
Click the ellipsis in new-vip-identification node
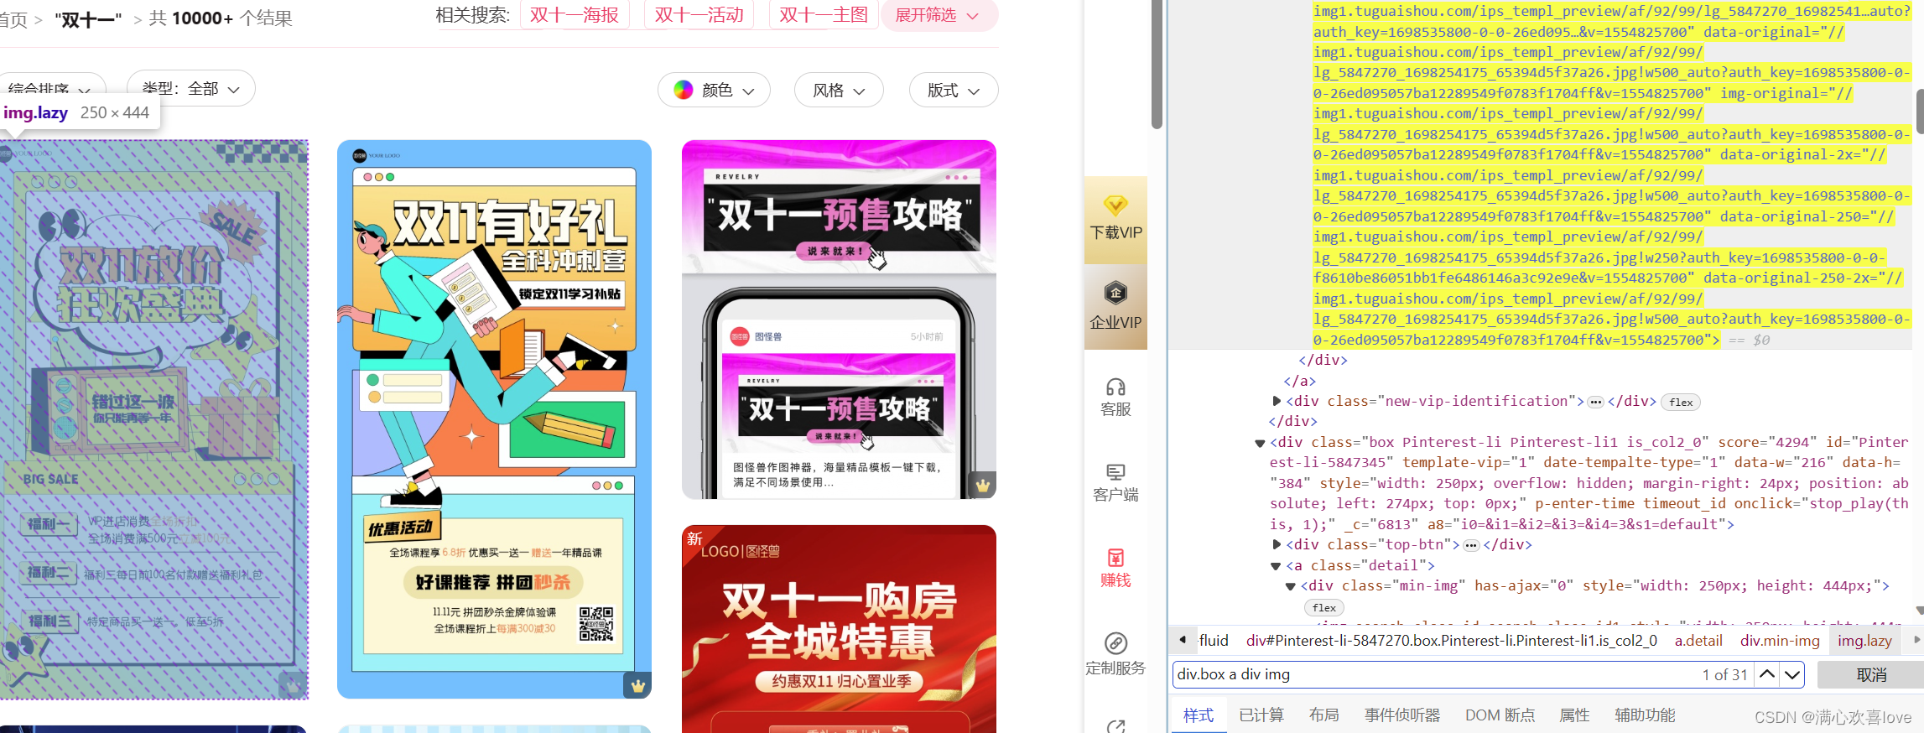[1596, 402]
